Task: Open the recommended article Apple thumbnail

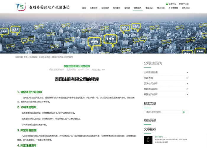Action: point(148,140)
